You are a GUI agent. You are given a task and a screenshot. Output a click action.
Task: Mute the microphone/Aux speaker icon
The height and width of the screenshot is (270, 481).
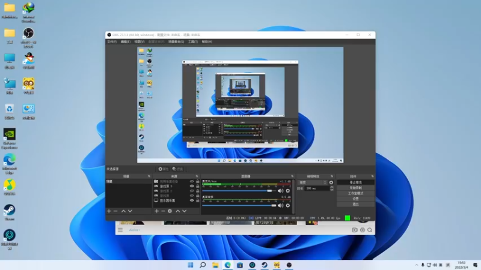[x=280, y=191]
